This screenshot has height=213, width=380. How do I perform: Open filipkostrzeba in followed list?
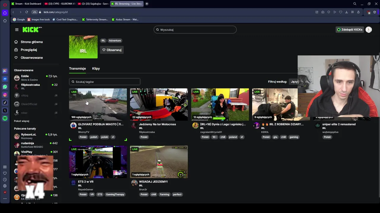point(36,86)
